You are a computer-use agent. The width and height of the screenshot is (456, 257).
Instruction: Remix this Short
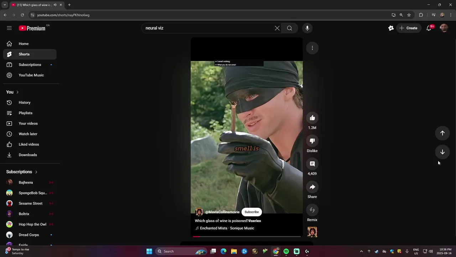point(312,210)
